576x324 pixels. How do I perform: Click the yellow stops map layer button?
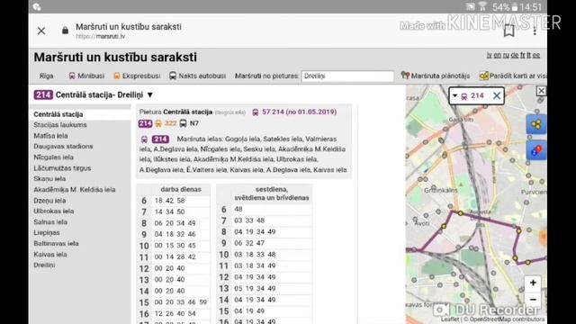coord(536,124)
